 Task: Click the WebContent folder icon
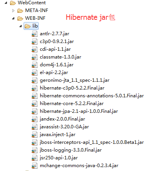pos(13,3)
